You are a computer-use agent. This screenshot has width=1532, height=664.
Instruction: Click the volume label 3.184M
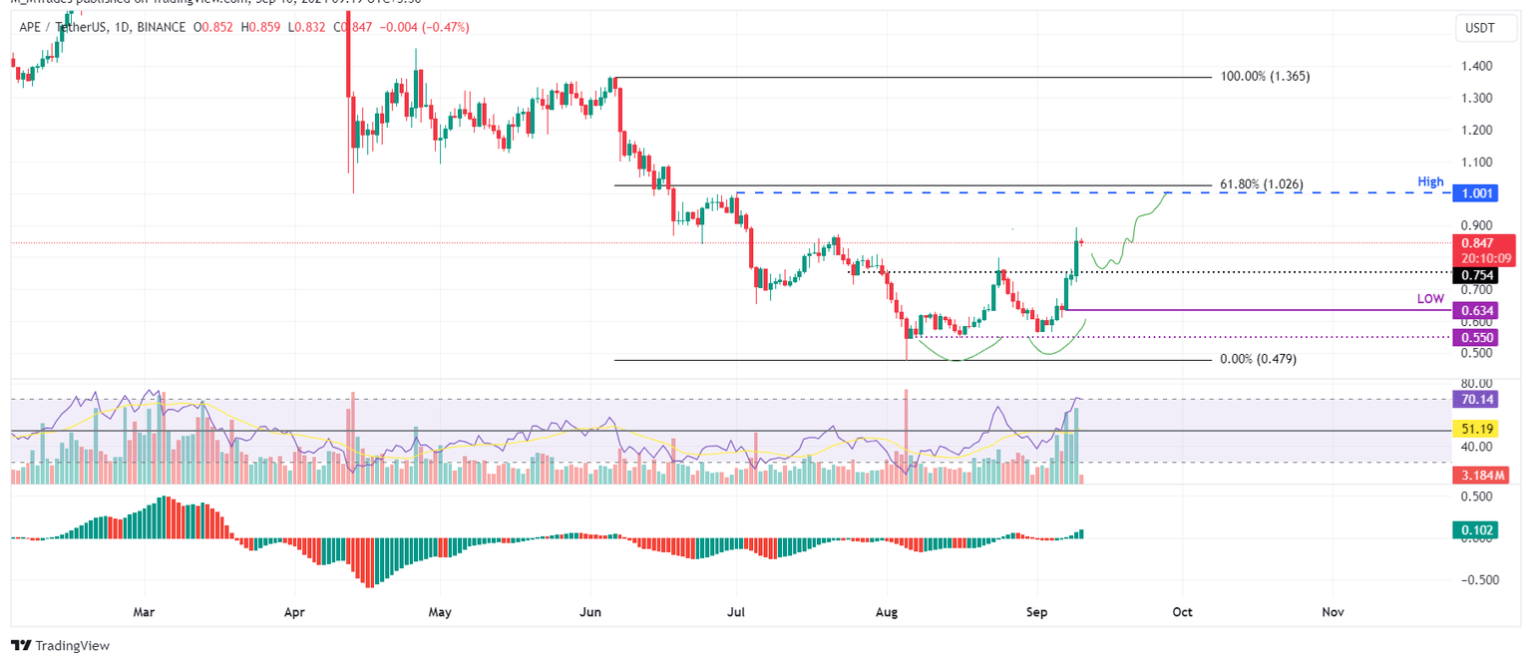[x=1482, y=478]
